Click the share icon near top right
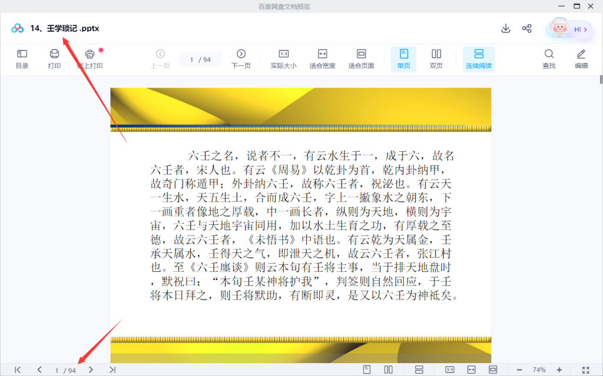Viewport: 603px width, 376px height. coord(527,28)
